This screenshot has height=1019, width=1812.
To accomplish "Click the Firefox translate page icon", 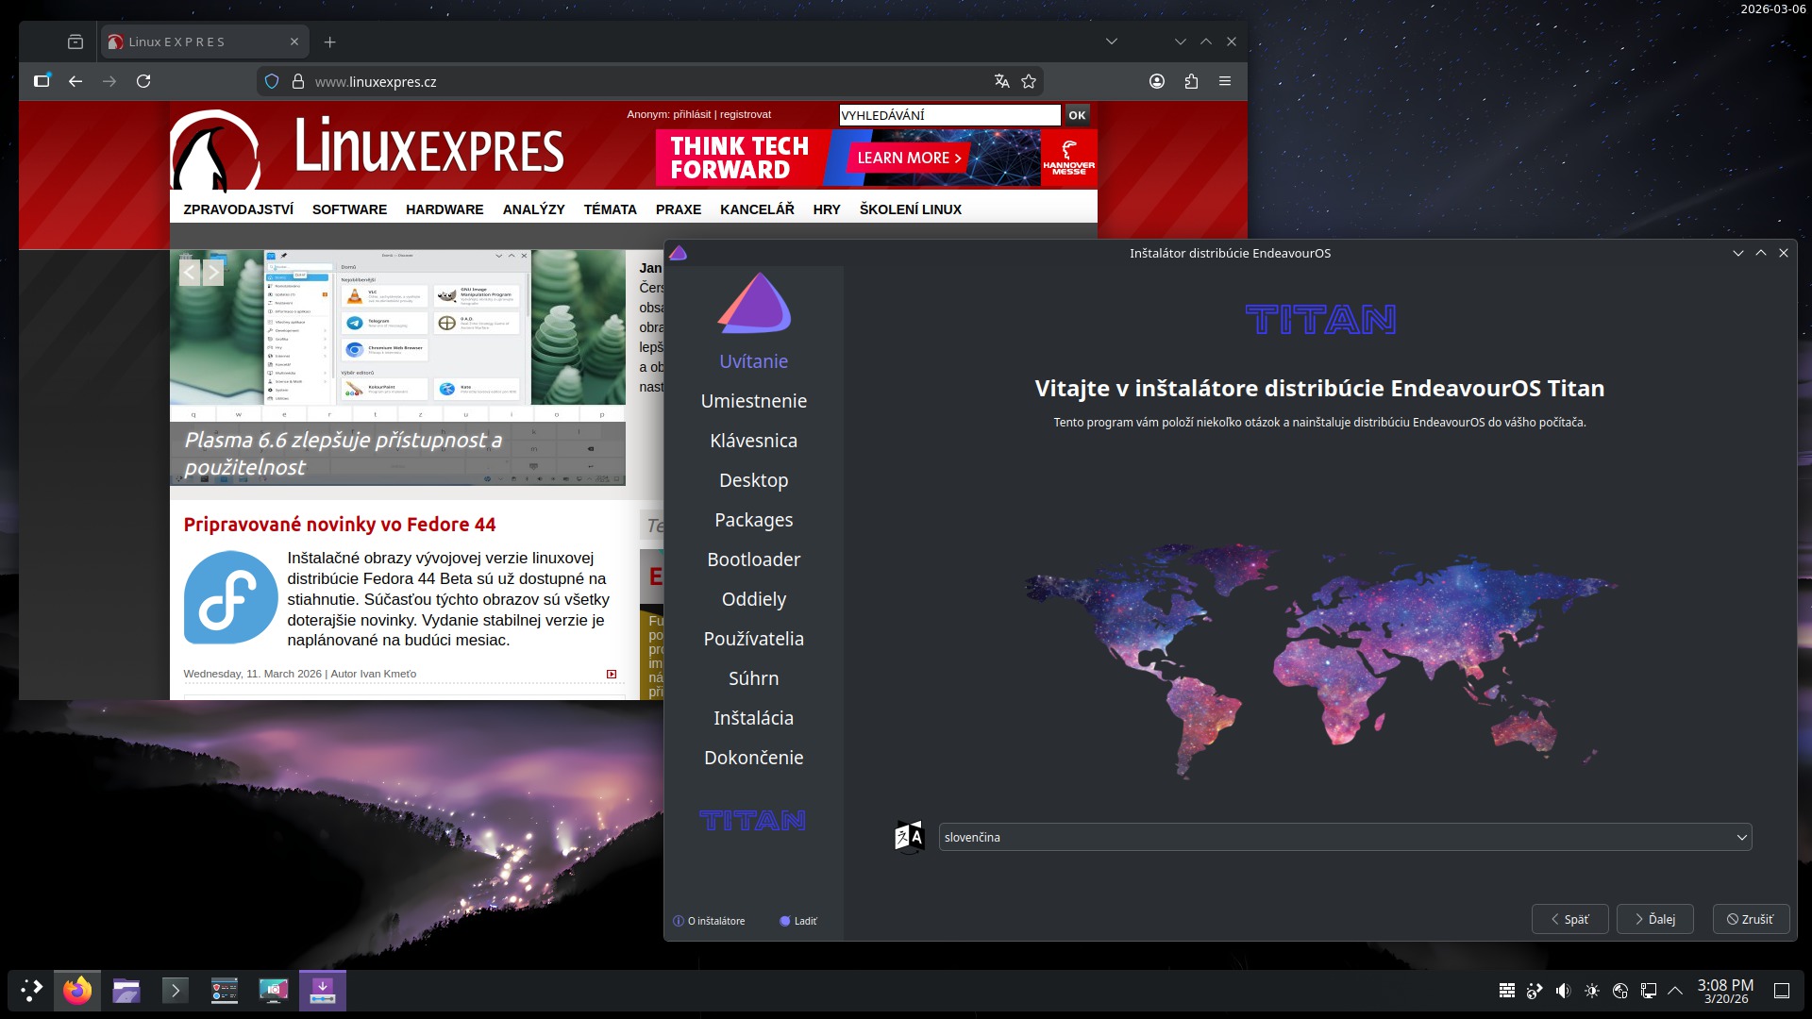I will [x=1001, y=81].
